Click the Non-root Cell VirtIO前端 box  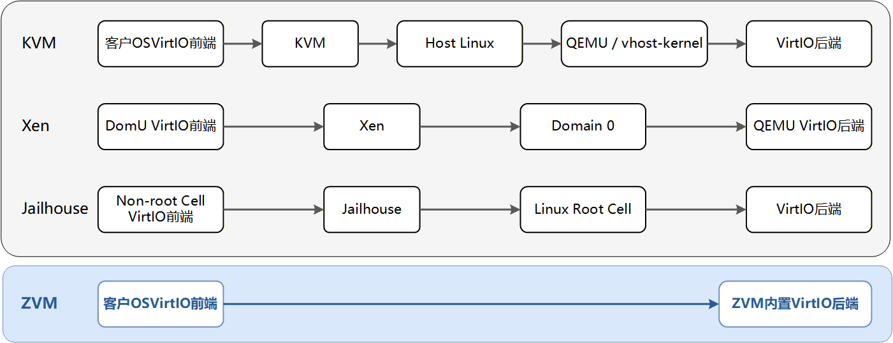click(x=161, y=209)
